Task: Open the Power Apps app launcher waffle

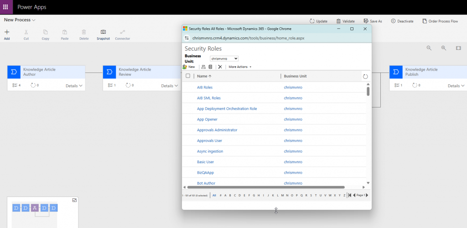Action: 6,7
